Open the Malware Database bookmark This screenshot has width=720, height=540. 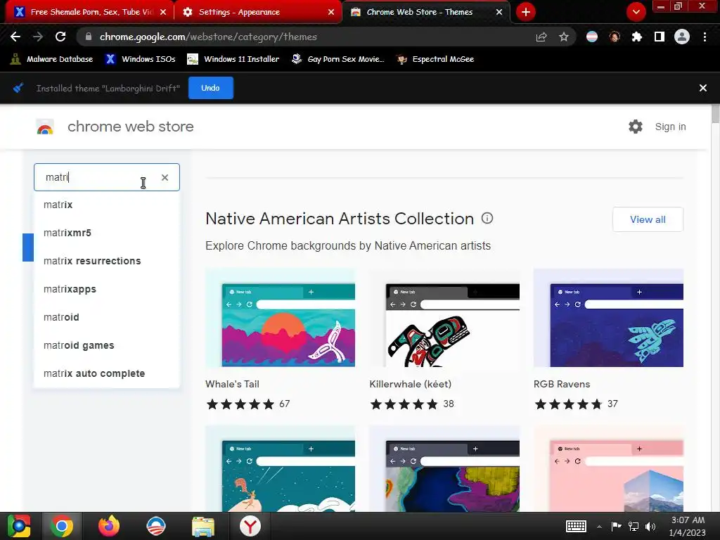pyautogui.click(x=52, y=59)
